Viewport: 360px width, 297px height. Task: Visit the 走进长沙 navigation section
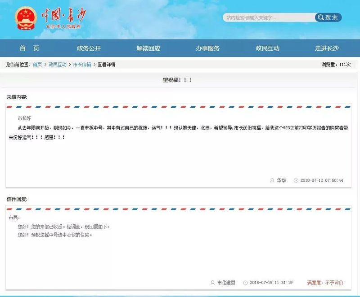pyautogui.click(x=327, y=48)
